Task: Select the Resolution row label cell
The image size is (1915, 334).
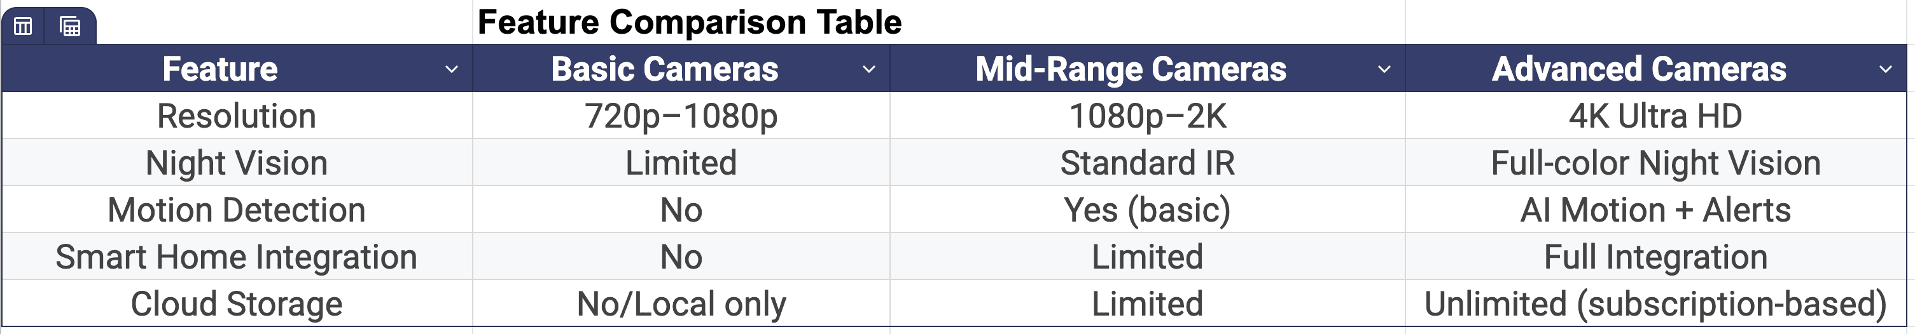Action: point(237,116)
